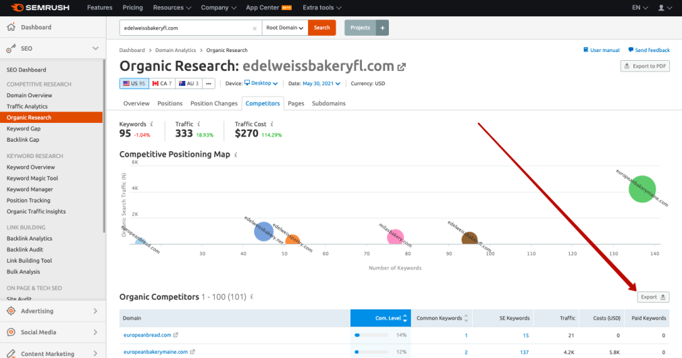Open the Device Desktop dropdown

pos(261,83)
